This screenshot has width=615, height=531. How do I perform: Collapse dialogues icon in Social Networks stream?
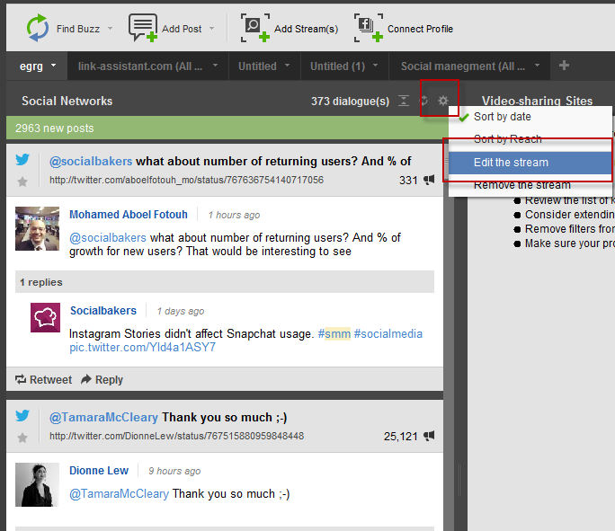[404, 101]
